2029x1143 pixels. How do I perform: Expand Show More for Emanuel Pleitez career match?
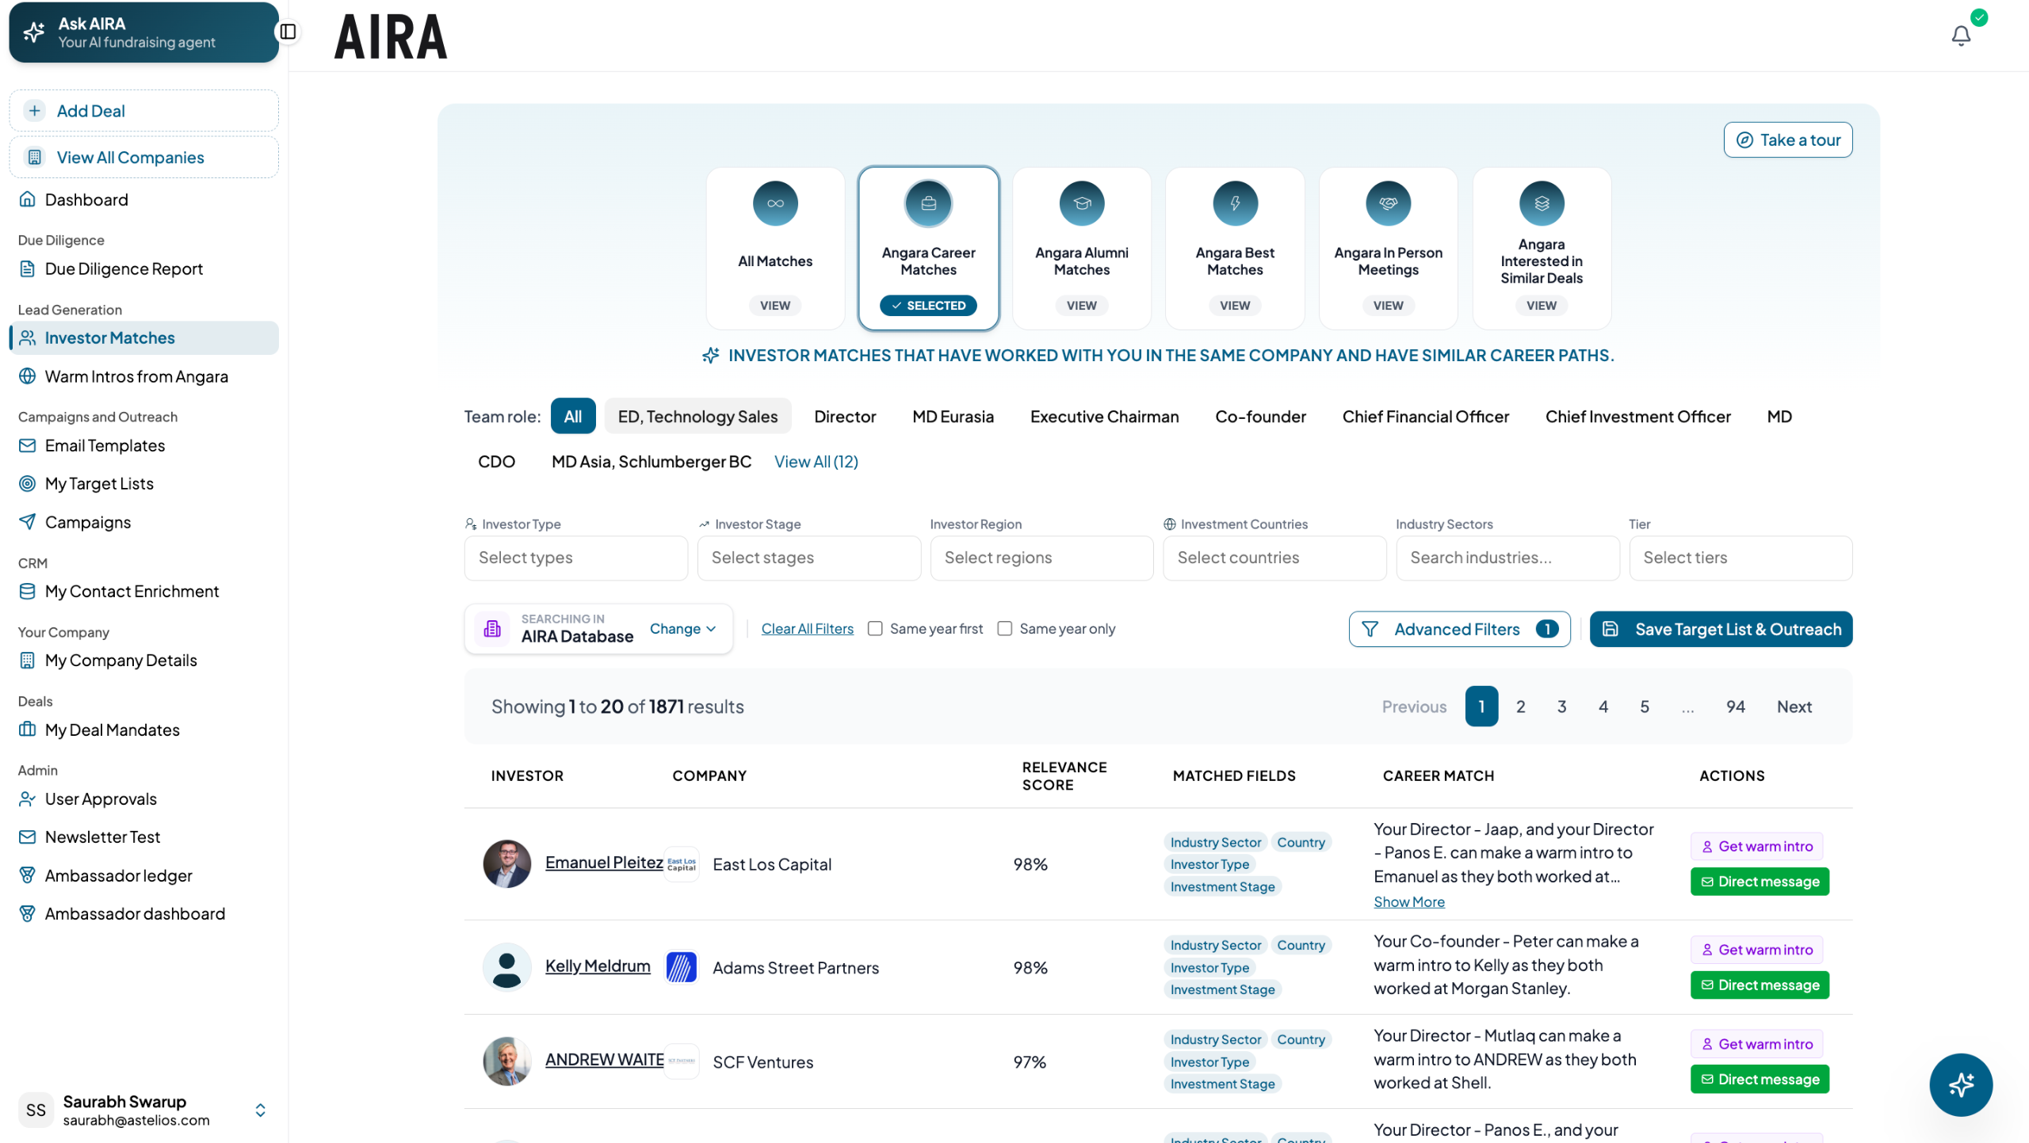tap(1408, 901)
